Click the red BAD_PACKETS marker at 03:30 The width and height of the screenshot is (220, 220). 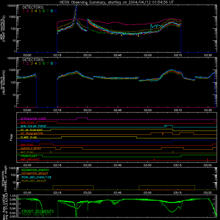click(208, 159)
